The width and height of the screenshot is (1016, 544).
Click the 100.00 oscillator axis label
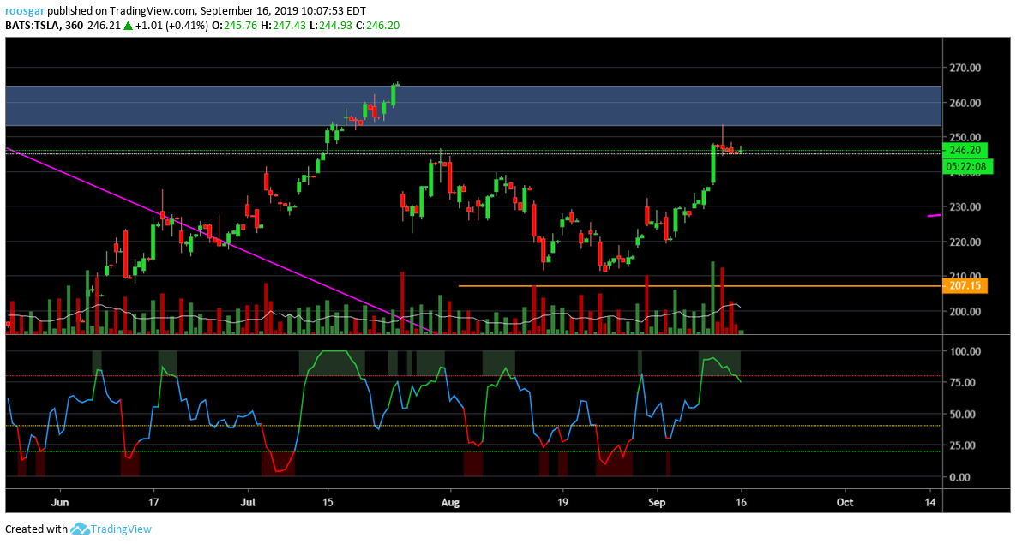pos(965,351)
